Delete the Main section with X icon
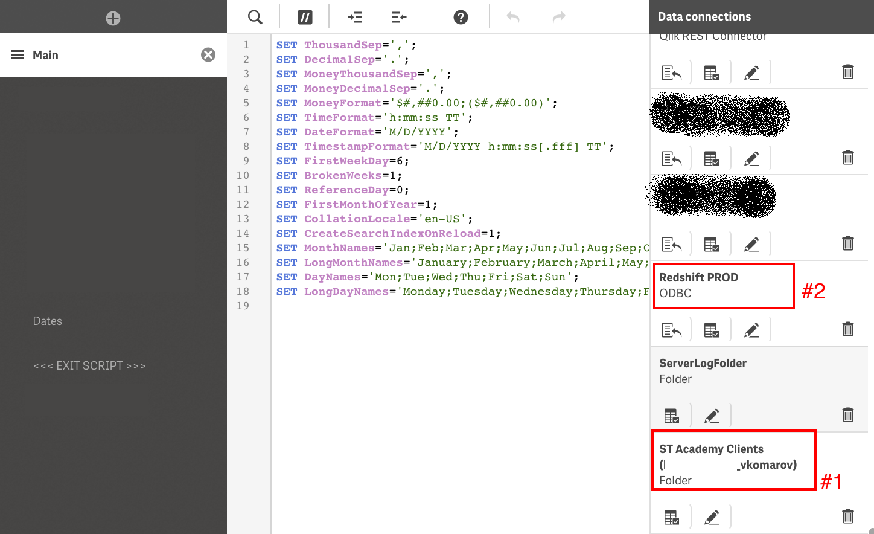 [208, 55]
